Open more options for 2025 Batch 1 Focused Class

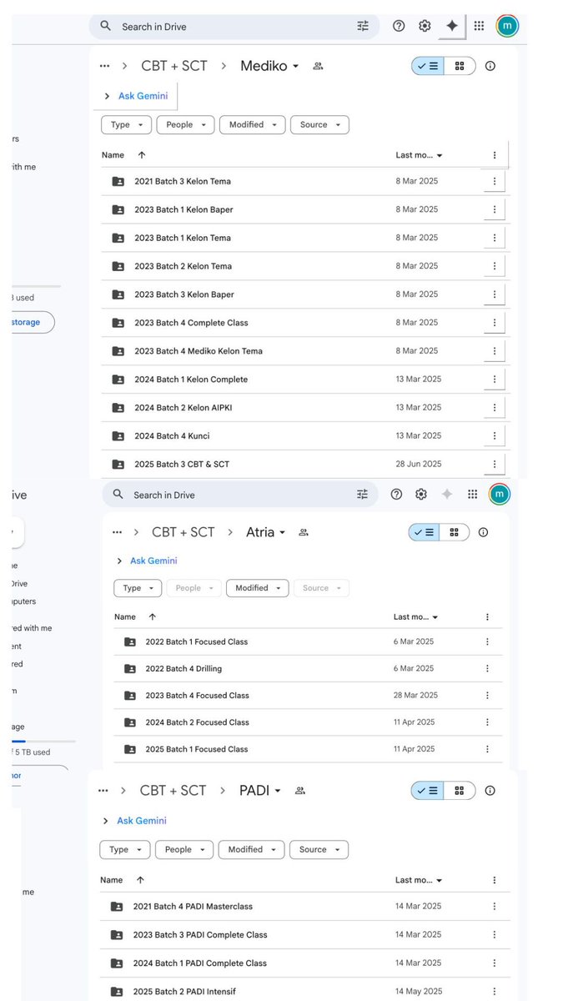pos(487,749)
